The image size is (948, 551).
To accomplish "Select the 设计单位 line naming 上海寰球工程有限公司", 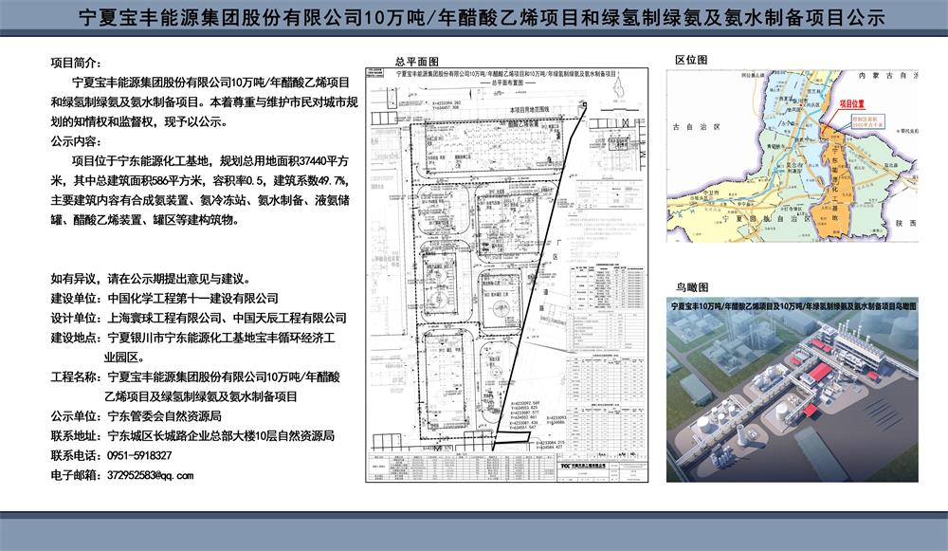I will coord(199,318).
